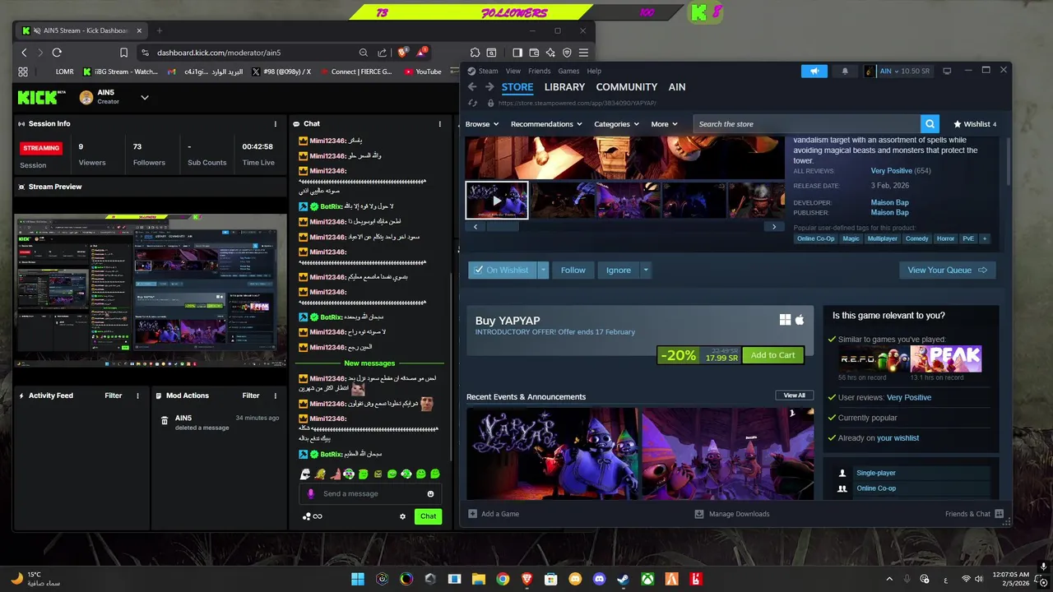1053x592 pixels.
Task: Expand Recommendations dropdown in Steam store
Action: pyautogui.click(x=546, y=124)
